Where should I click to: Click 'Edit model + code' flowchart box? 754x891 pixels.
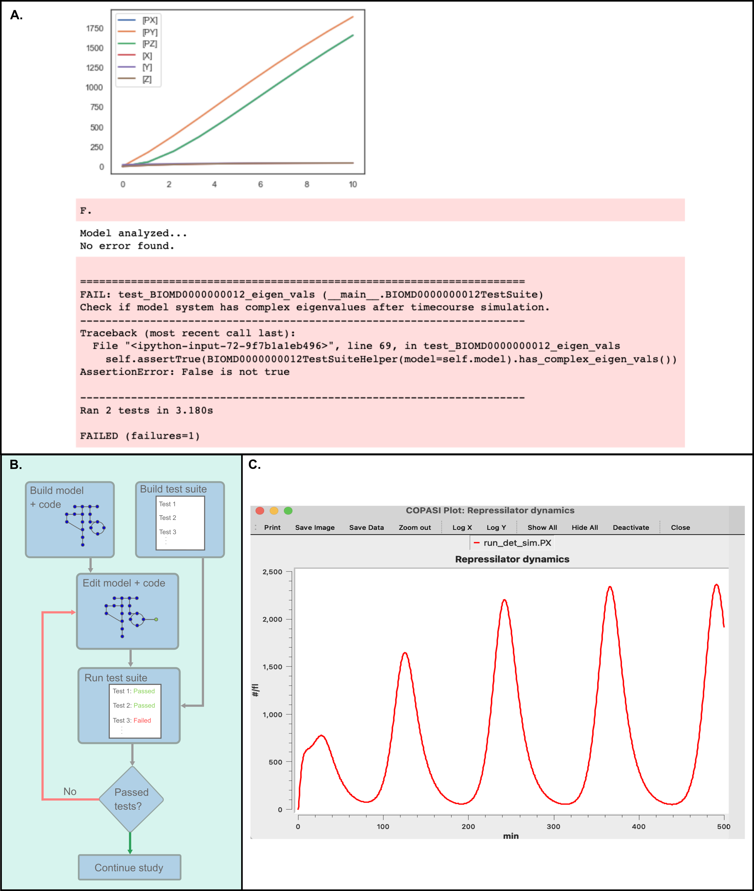click(127, 611)
